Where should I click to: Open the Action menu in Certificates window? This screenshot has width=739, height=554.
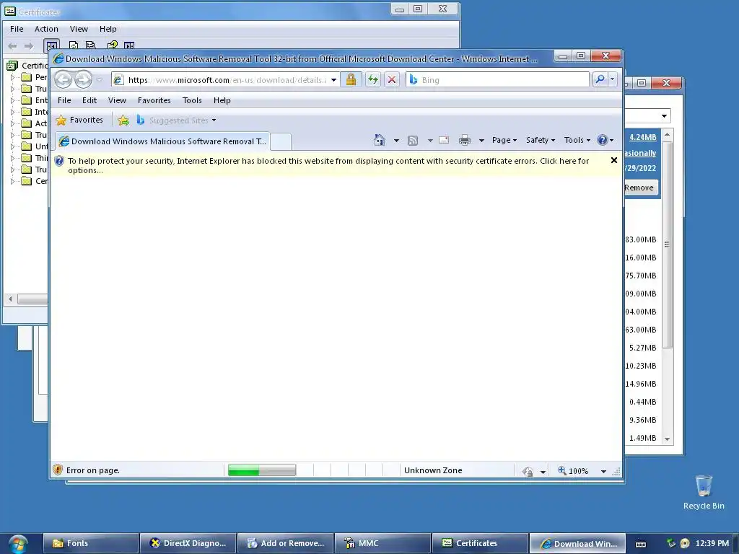(x=46, y=29)
